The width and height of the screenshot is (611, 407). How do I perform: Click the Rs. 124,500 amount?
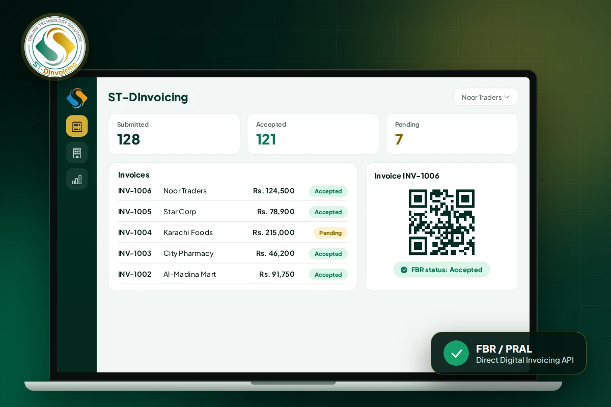click(274, 191)
